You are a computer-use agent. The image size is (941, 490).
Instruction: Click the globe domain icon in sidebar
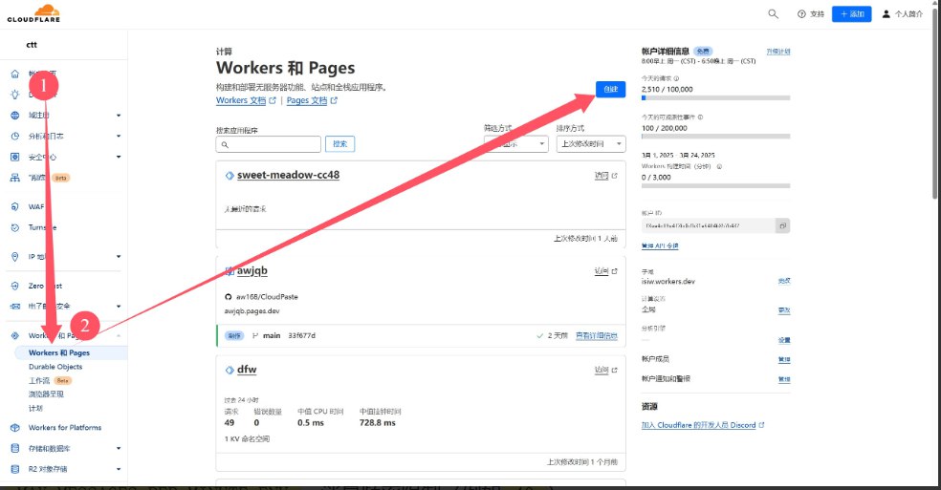[15, 116]
